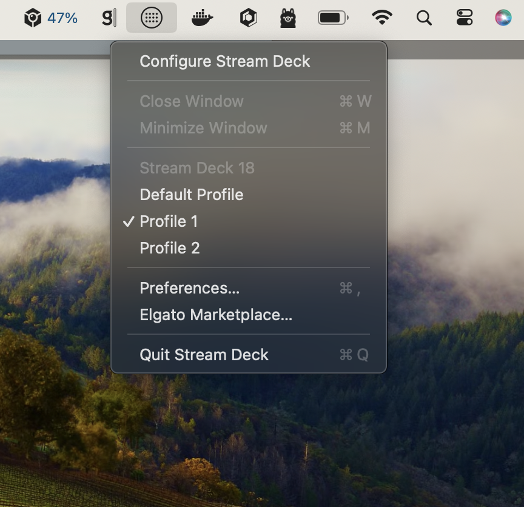Open the Docker whale menu bar icon
The height and width of the screenshot is (507, 524).
tap(202, 18)
